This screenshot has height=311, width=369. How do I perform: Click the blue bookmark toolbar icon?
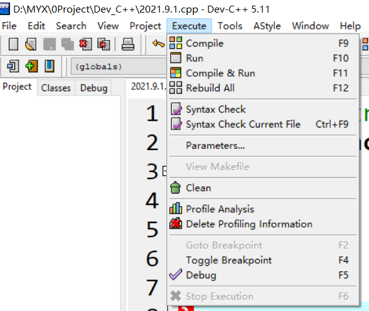point(50,66)
